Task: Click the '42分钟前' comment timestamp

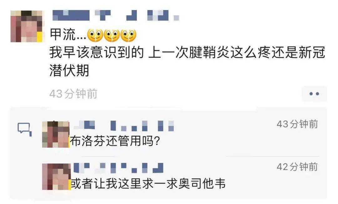Action: tap(298, 167)
